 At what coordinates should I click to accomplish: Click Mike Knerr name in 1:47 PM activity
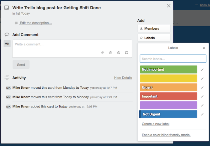pos(21,87)
